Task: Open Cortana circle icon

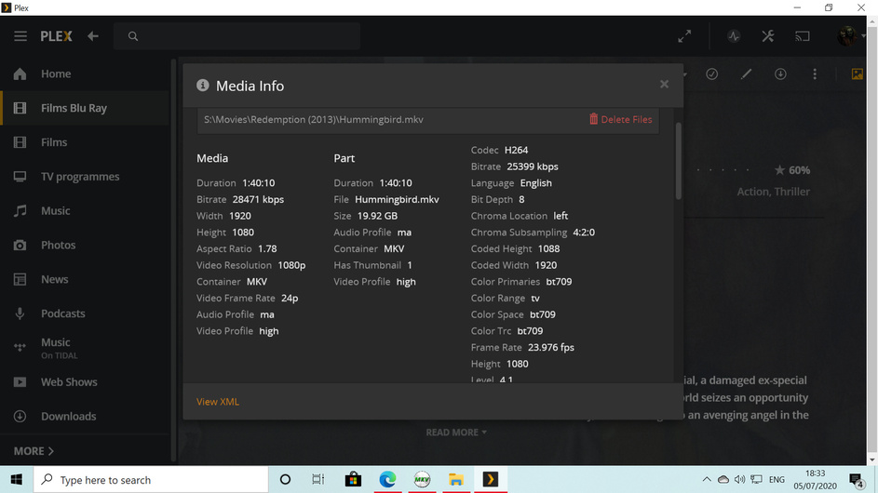Action: 285,480
